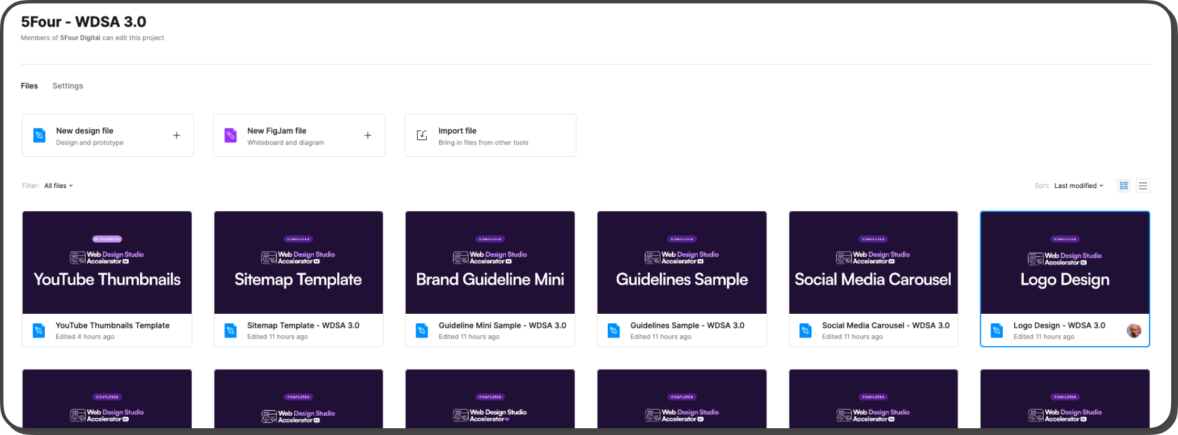Click the file icon beside Social Media Carousel

805,330
